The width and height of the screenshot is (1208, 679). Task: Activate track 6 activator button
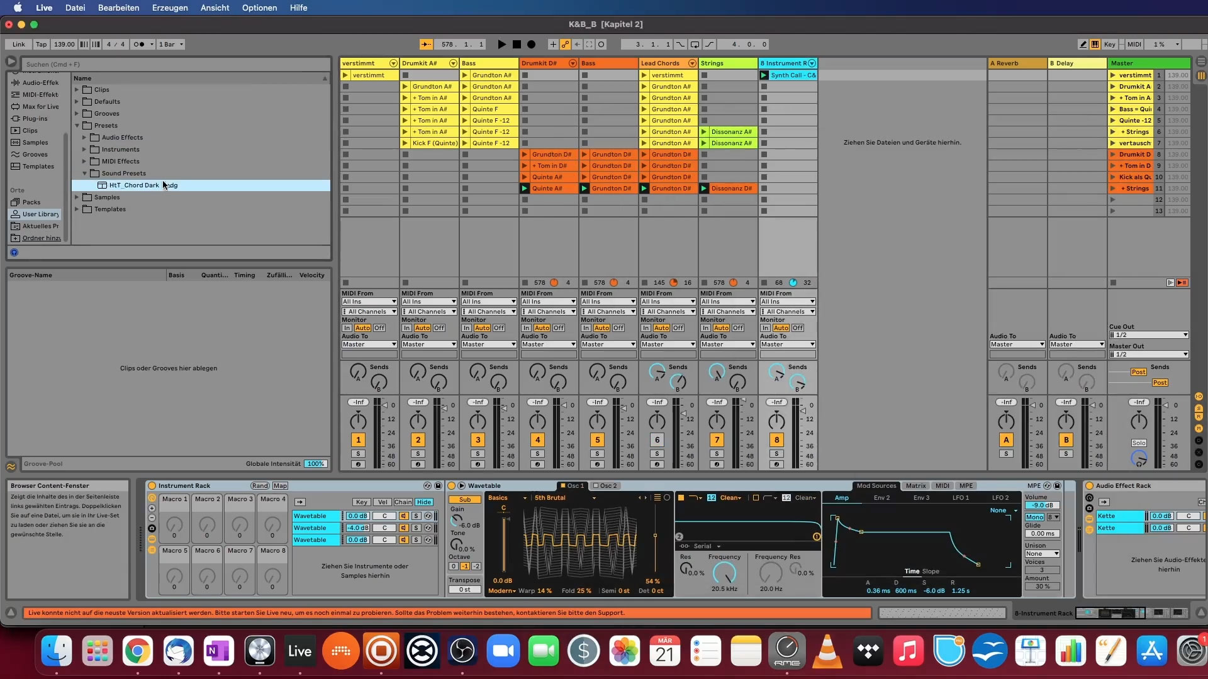pos(657,439)
